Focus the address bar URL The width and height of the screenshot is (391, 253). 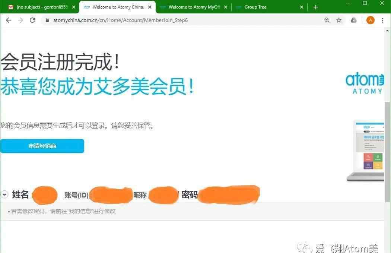120,20
